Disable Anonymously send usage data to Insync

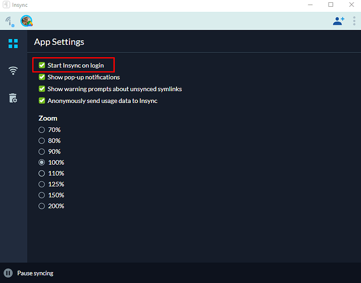pyautogui.click(x=42, y=101)
